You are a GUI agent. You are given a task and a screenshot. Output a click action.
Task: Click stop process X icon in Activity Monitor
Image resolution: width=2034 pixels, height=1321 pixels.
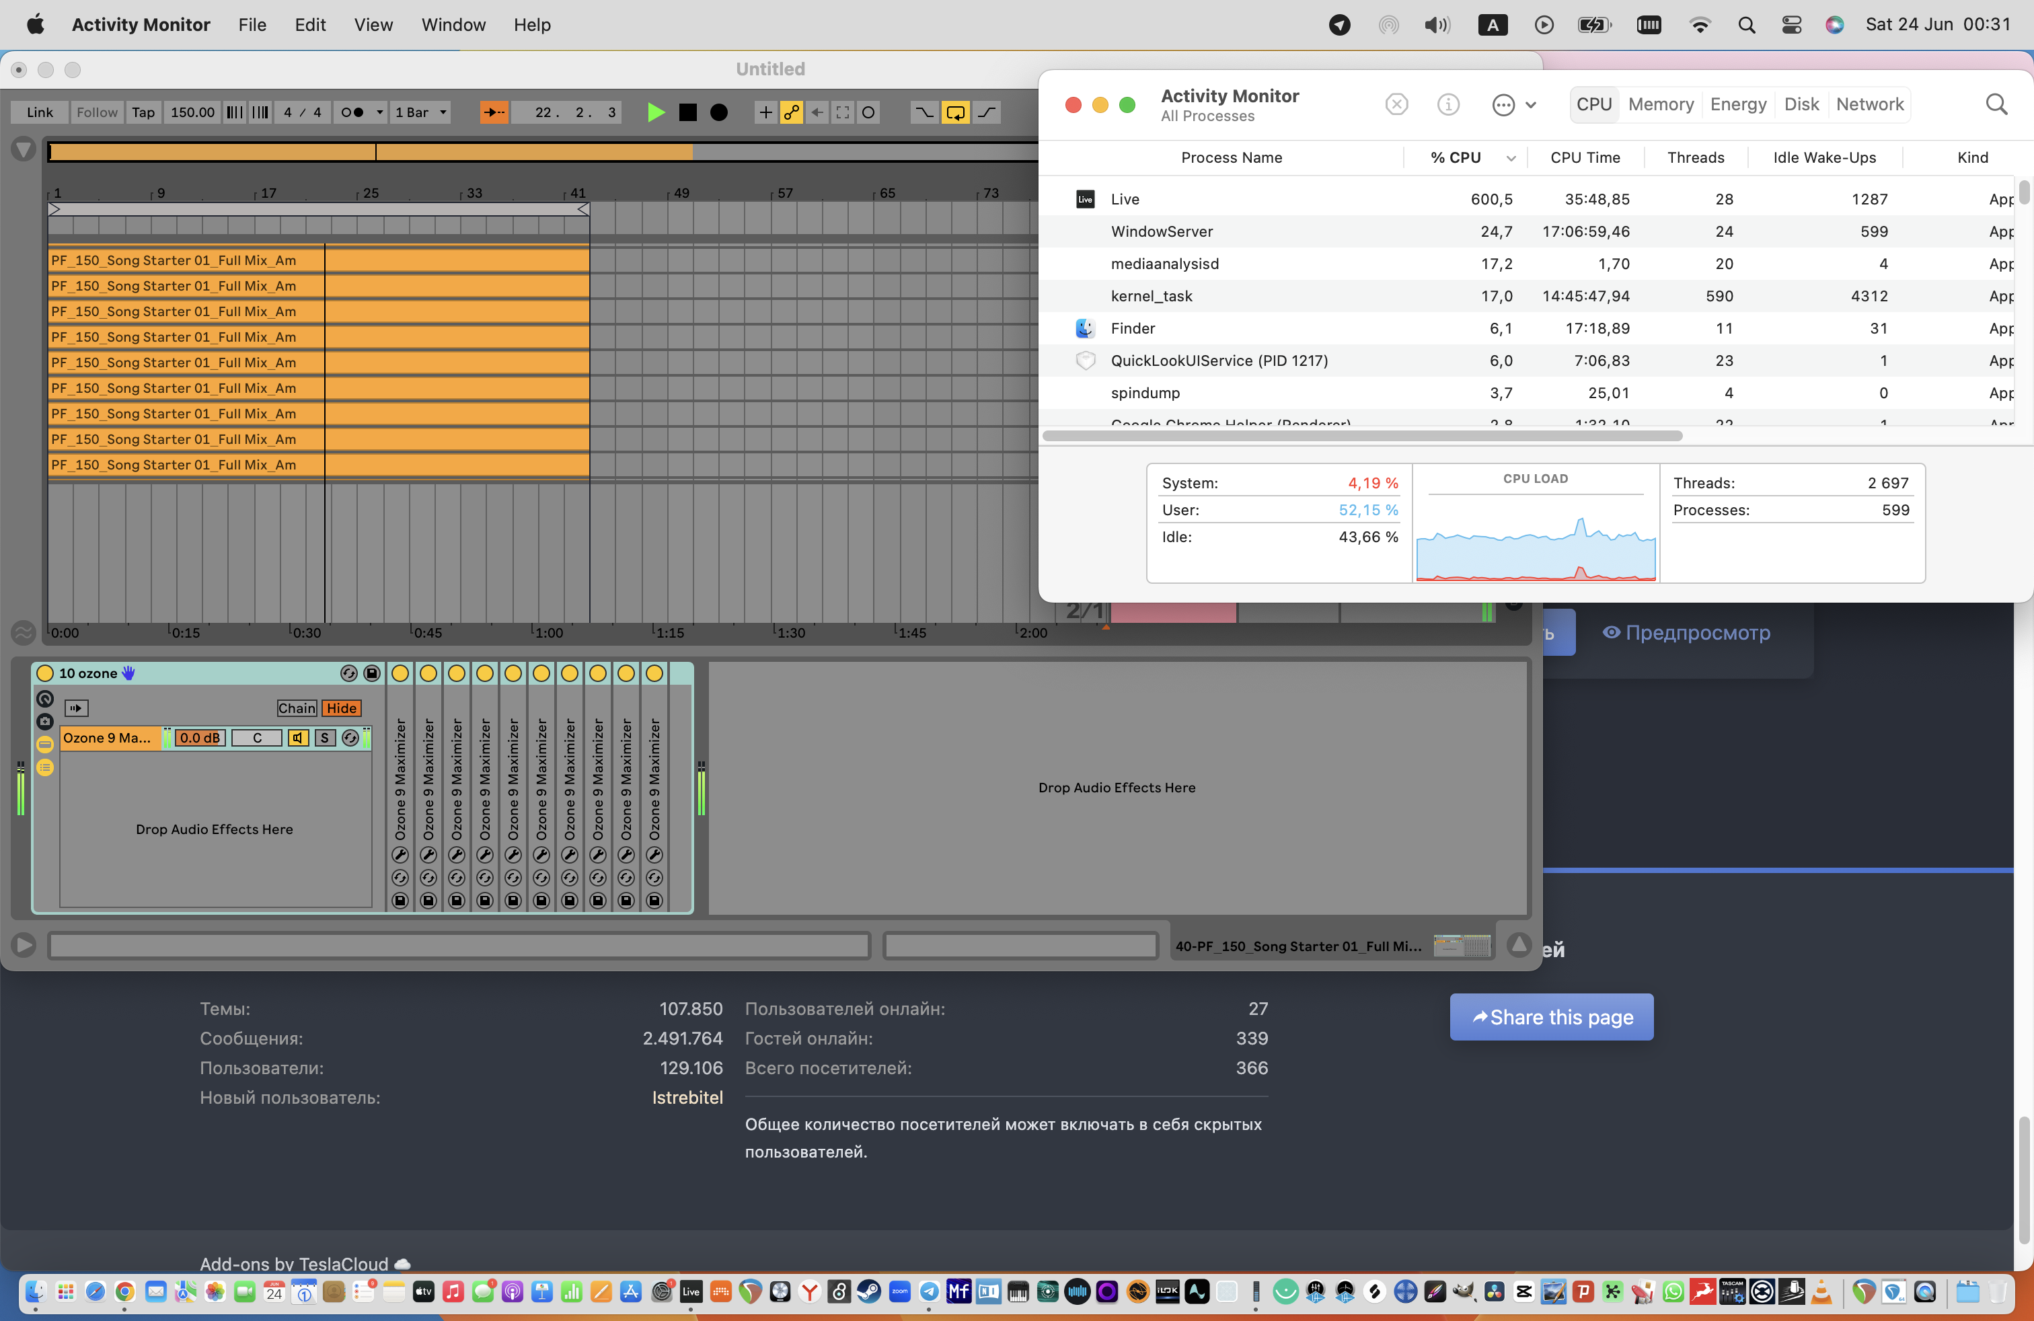[x=1396, y=104]
